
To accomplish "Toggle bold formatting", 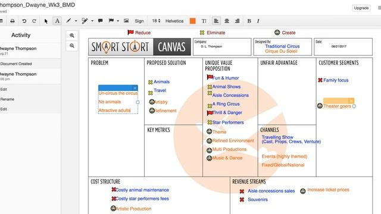I will pyautogui.click(x=249, y=21).
